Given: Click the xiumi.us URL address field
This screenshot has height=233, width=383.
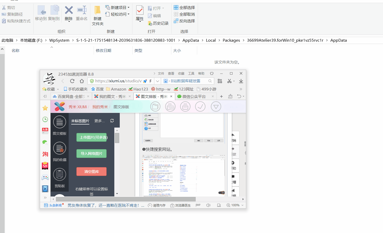Looking at the screenshot, I should coord(118,81).
